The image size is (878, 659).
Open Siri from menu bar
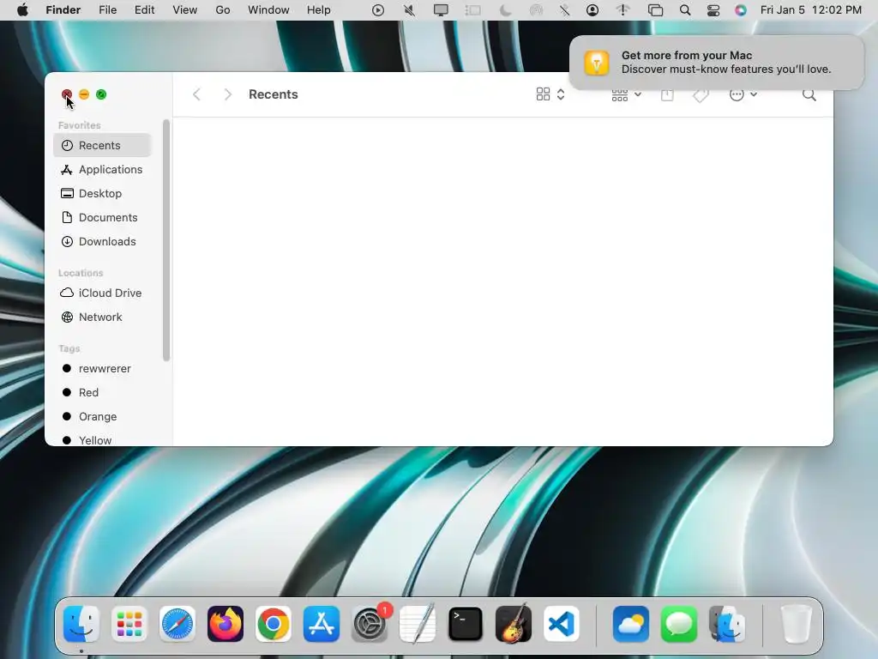click(741, 10)
